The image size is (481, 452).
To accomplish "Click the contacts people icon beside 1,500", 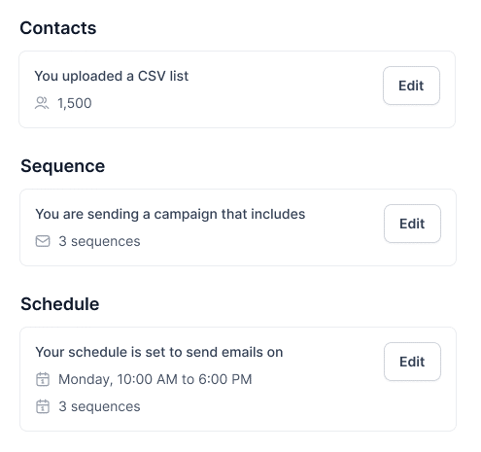I will [x=42, y=103].
